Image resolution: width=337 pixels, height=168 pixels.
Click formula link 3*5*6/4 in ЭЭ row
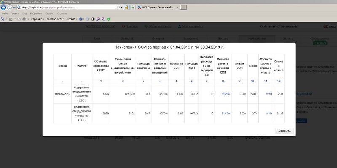tap(226, 113)
